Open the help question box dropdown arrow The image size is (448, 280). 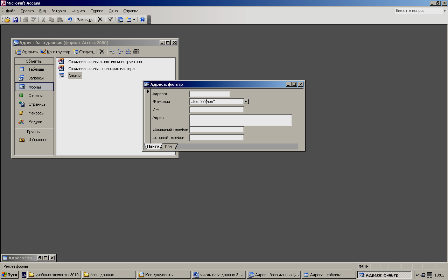click(x=445, y=11)
